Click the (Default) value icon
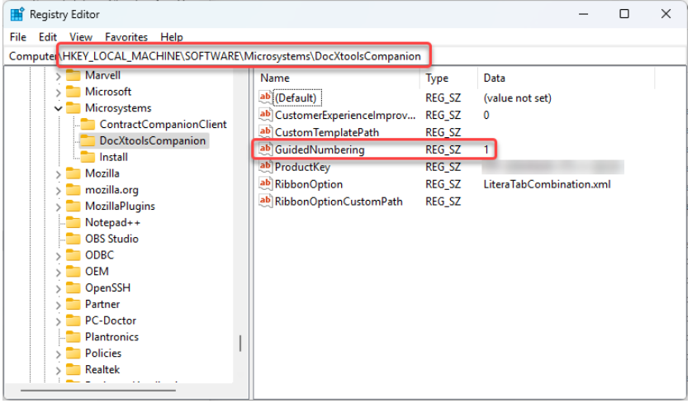The image size is (692, 408). point(265,97)
